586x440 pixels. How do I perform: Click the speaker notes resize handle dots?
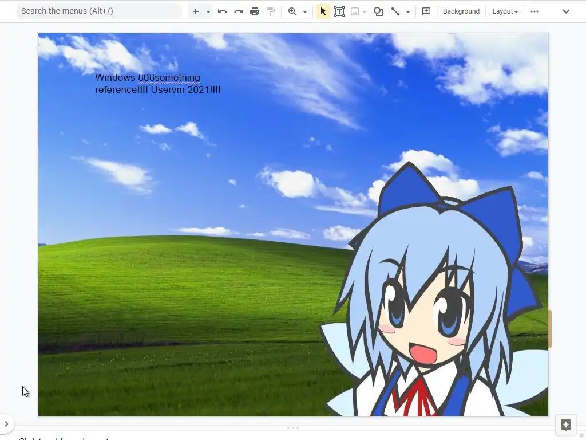pyautogui.click(x=293, y=428)
